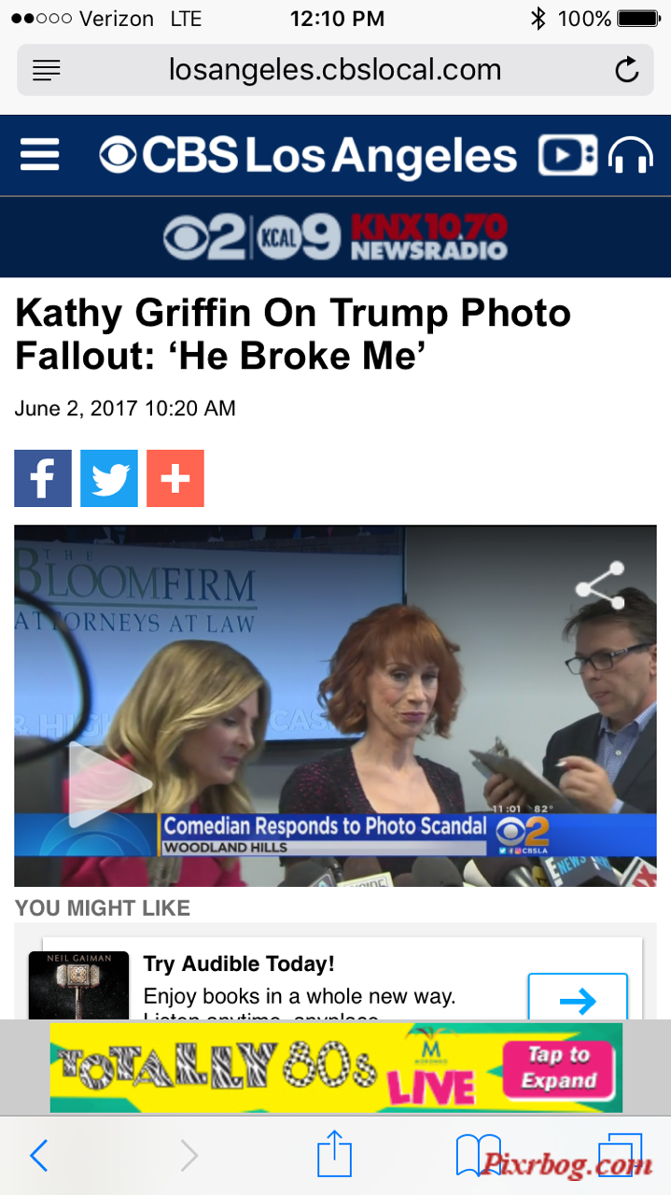Tap the Safari reader view icon
The height and width of the screenshot is (1195, 671).
[x=47, y=70]
